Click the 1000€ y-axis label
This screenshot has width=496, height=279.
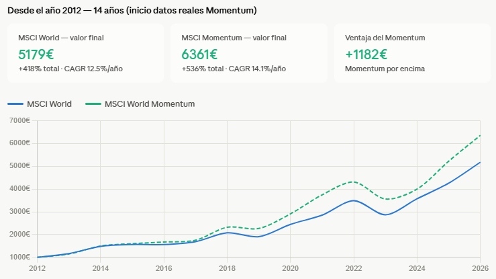[19, 257]
